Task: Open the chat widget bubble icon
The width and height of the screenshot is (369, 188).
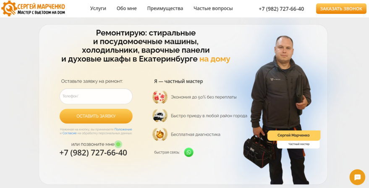Action: (357, 177)
